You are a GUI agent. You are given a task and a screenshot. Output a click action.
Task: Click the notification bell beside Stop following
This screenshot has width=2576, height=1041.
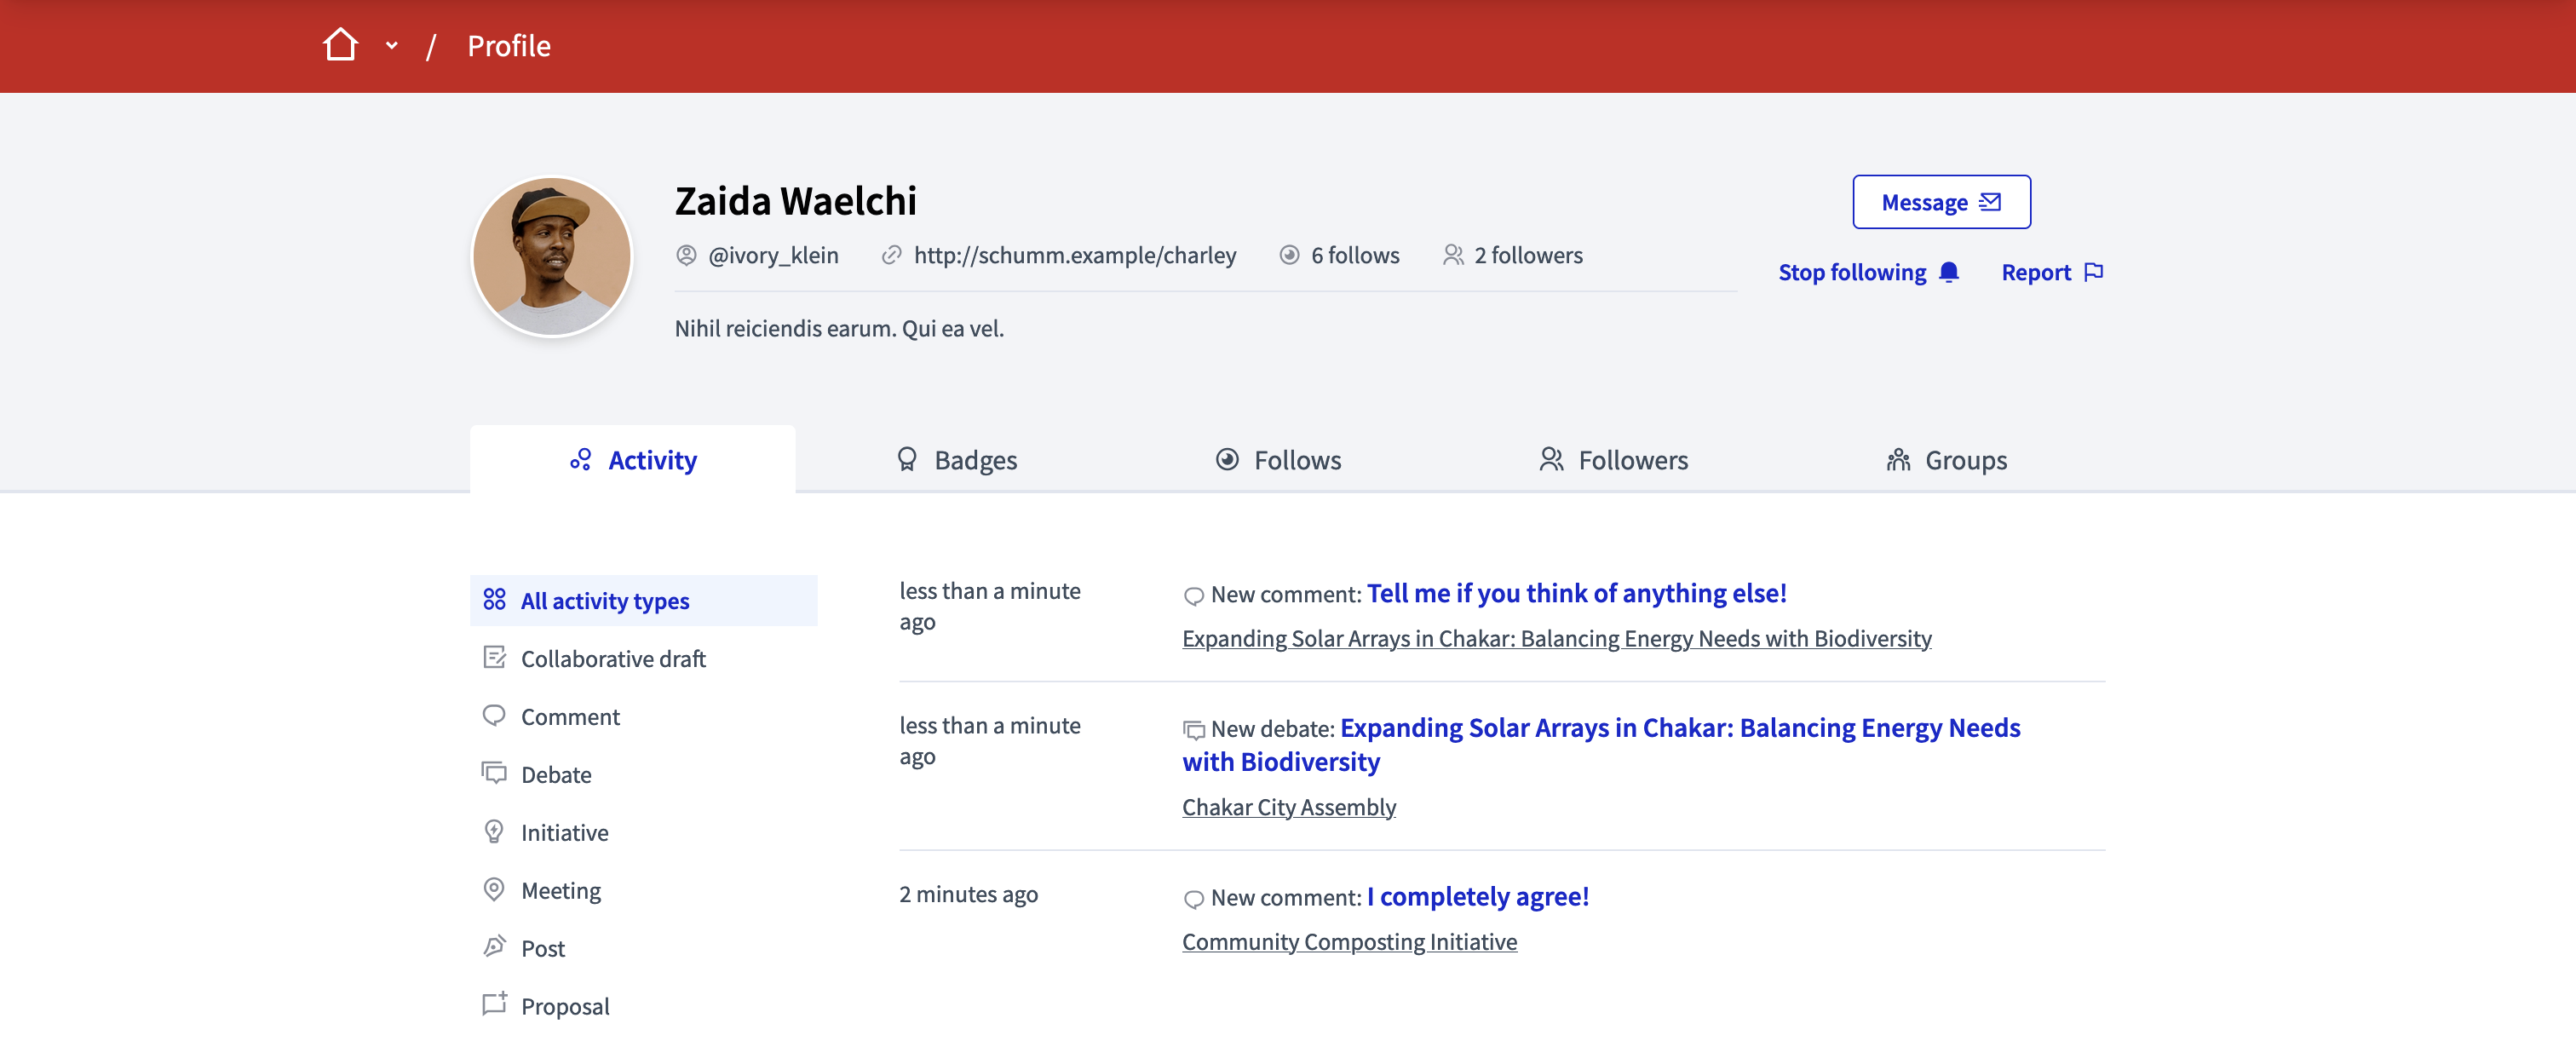(x=1948, y=272)
